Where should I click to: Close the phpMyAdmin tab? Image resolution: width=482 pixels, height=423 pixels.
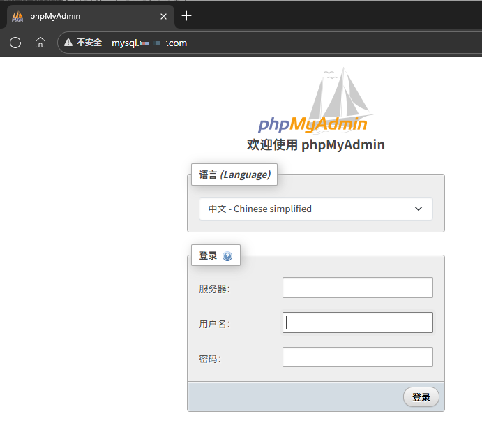(x=164, y=16)
